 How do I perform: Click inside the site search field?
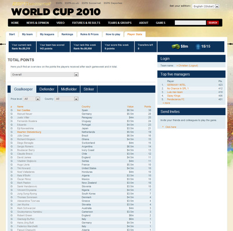pos(190,23)
